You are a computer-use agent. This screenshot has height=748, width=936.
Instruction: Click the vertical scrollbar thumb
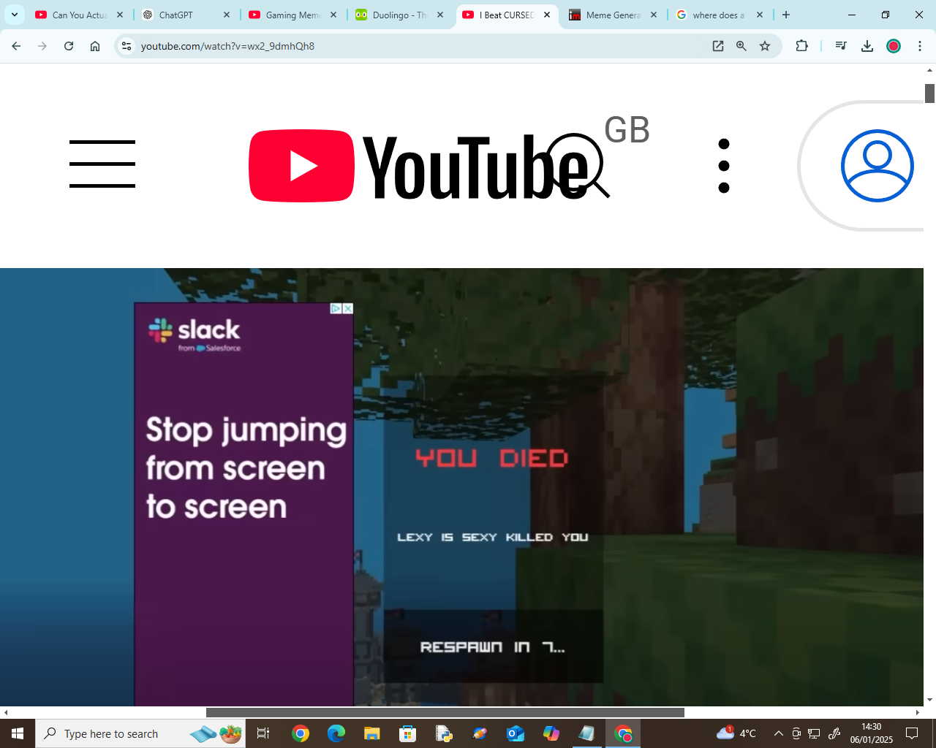(x=929, y=93)
